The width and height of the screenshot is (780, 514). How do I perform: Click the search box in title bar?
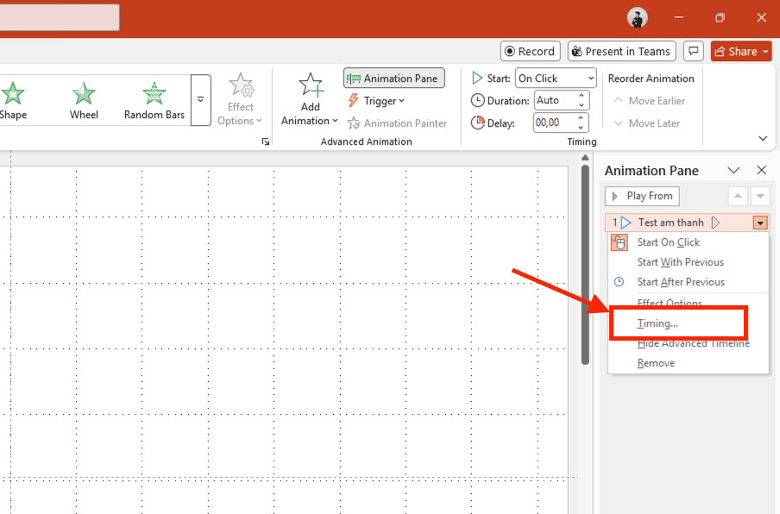click(x=60, y=17)
